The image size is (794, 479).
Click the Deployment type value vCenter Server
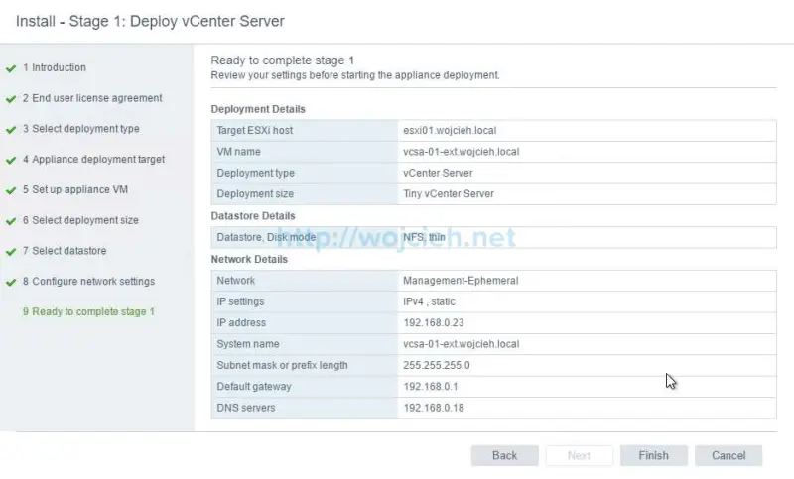[438, 173]
